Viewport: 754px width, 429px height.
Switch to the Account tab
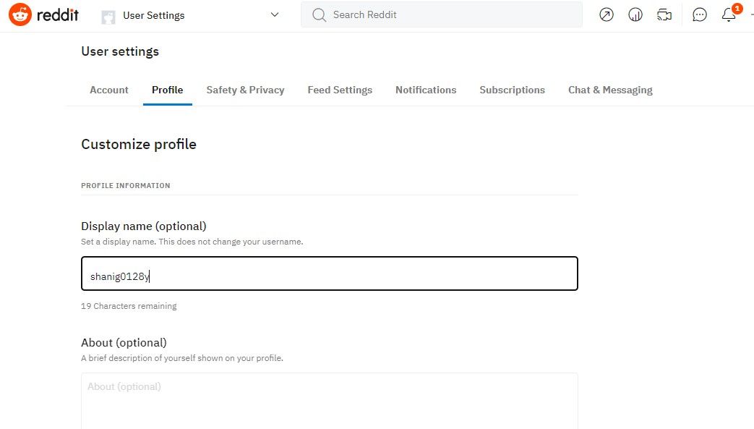coord(108,90)
